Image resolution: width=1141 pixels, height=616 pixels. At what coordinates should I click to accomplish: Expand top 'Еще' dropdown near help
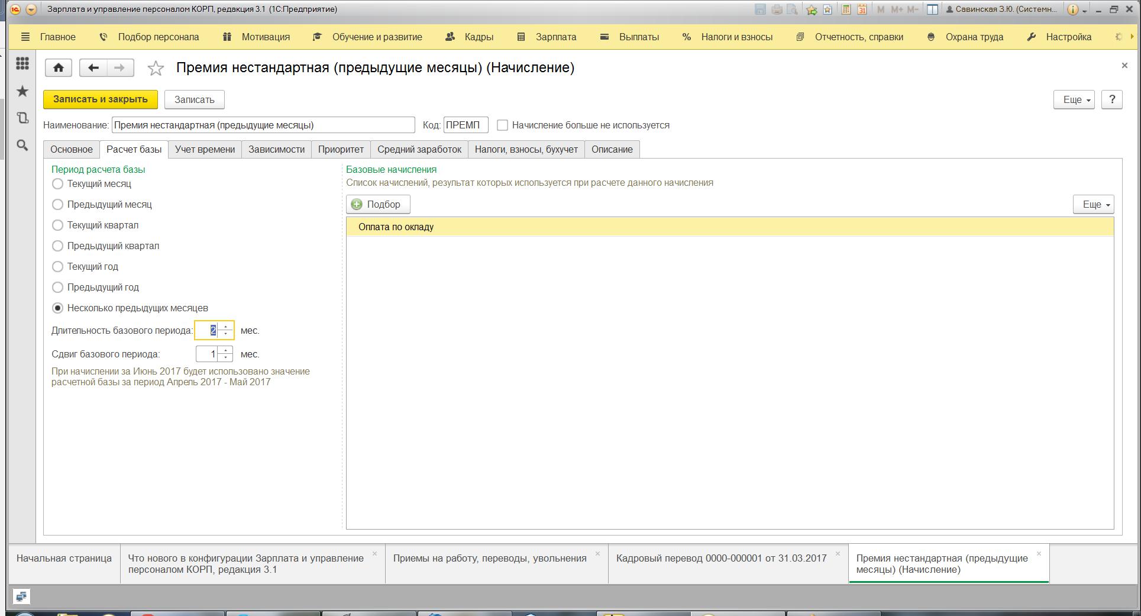1074,99
